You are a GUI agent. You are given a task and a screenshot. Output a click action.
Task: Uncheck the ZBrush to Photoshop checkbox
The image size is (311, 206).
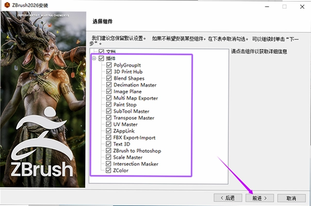(x=108, y=151)
